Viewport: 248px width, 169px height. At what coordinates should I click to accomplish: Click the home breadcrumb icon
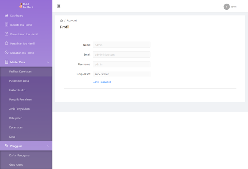coord(61,20)
